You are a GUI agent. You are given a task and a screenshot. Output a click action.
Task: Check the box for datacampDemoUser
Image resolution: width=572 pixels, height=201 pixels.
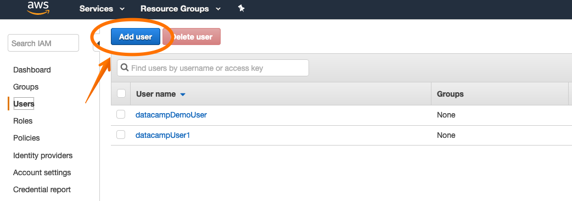click(121, 115)
